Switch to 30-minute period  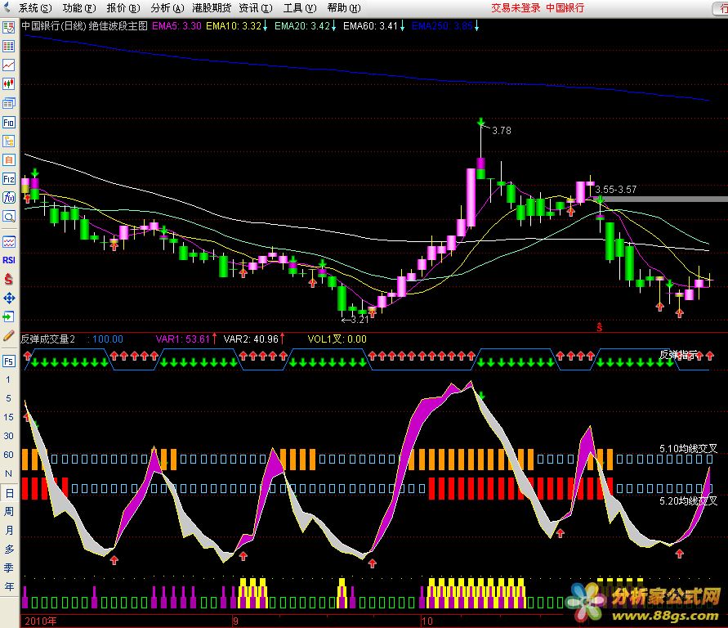(8, 436)
